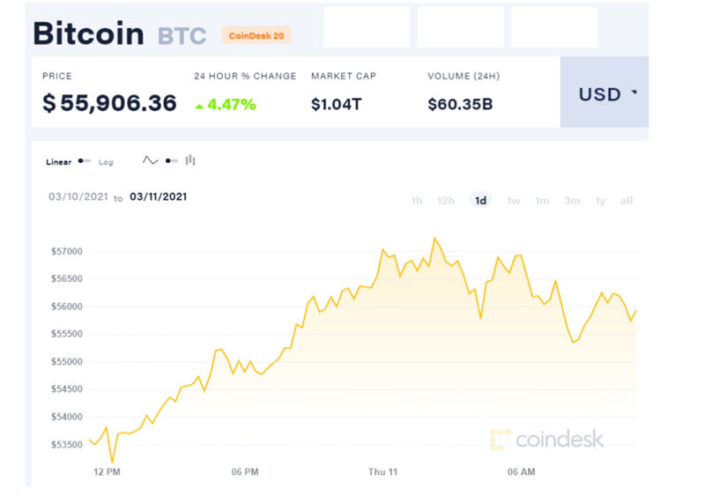705x496 pixels.
Task: Toggle the line/candlestick chart type switch
Action: coord(170,161)
